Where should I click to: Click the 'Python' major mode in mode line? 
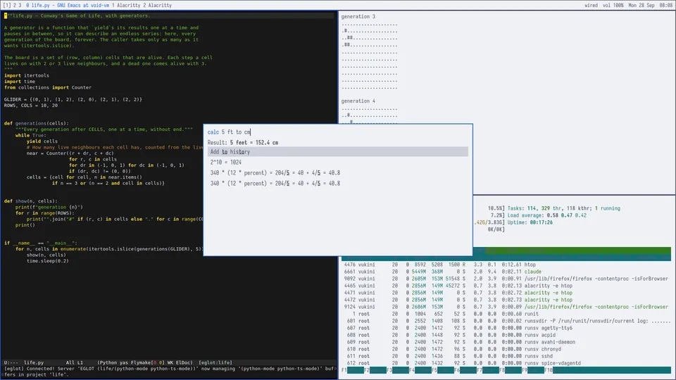pos(109,363)
